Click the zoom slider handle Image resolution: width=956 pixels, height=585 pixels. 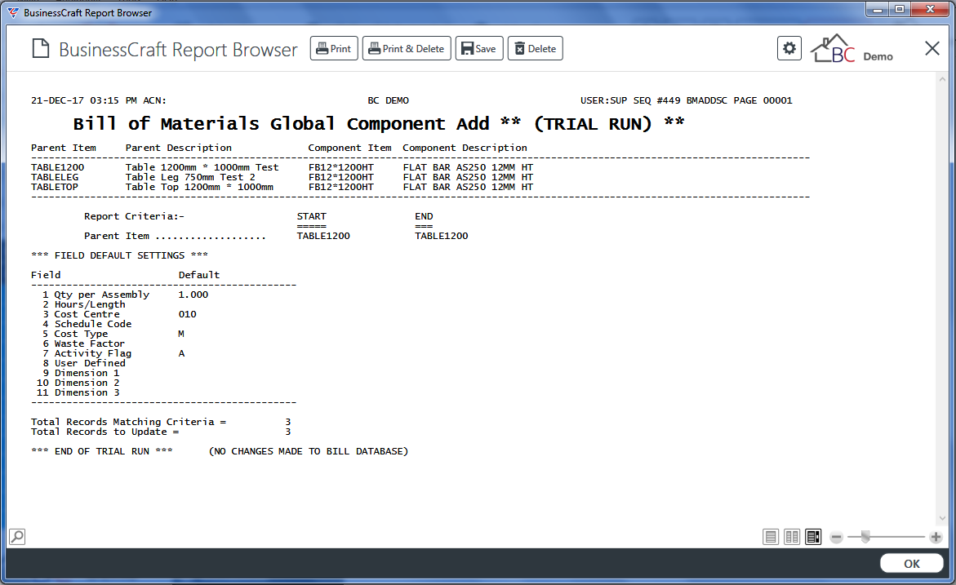tap(865, 537)
